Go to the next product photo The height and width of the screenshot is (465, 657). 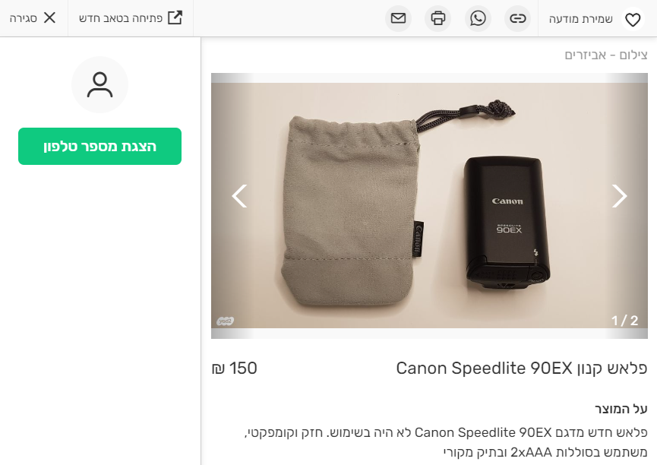pos(619,196)
